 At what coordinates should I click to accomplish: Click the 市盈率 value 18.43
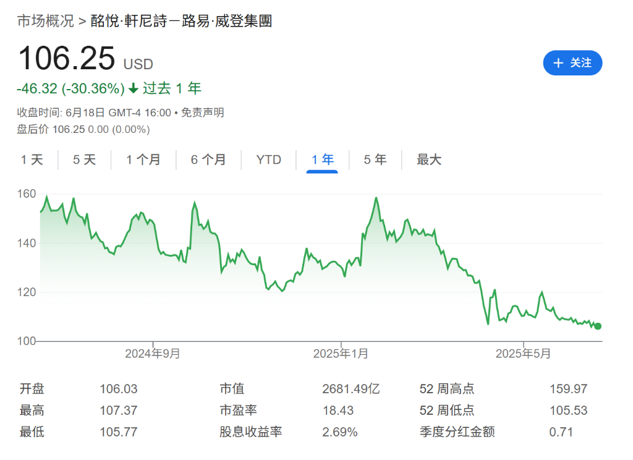click(338, 411)
